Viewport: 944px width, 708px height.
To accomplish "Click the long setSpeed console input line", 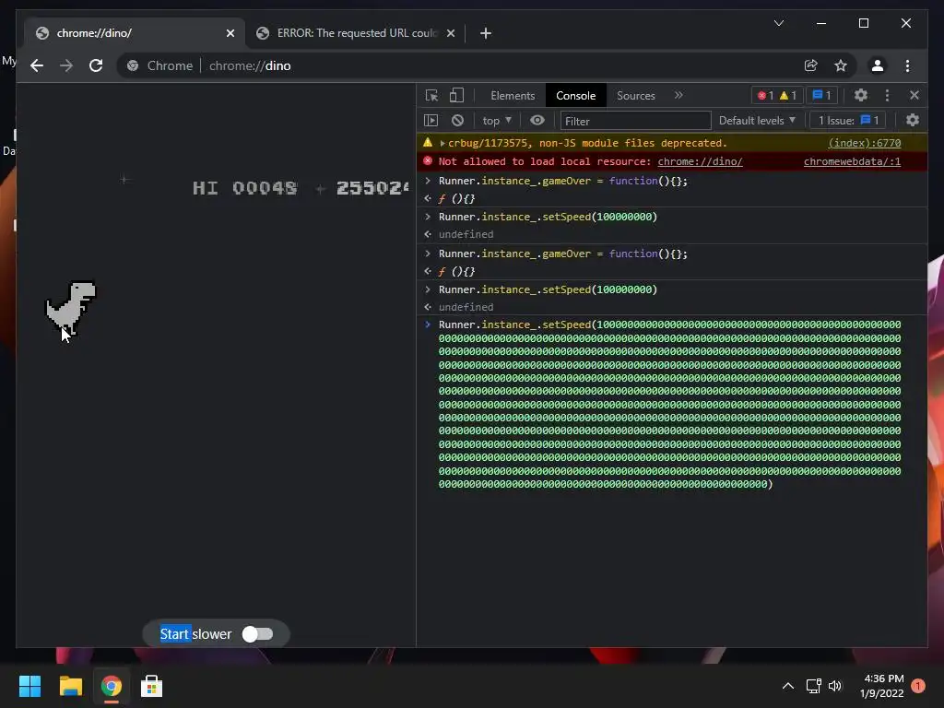I will click(x=671, y=404).
